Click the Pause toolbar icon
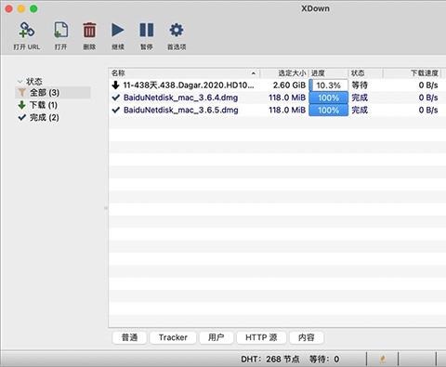Screen dimensions: 446x367 point(147,31)
